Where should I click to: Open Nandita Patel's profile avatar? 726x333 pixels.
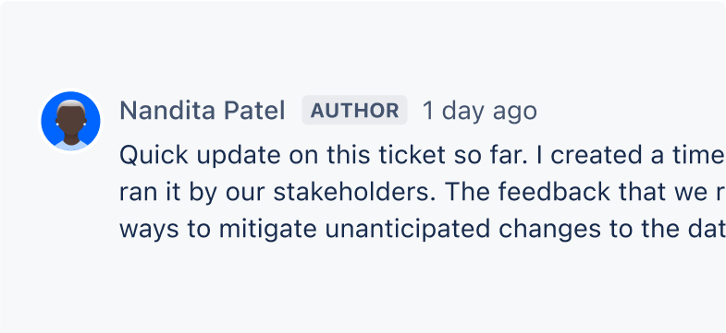click(70, 121)
